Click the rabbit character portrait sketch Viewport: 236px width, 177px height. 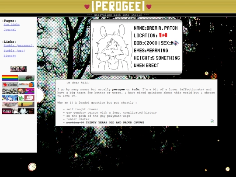[112, 47]
